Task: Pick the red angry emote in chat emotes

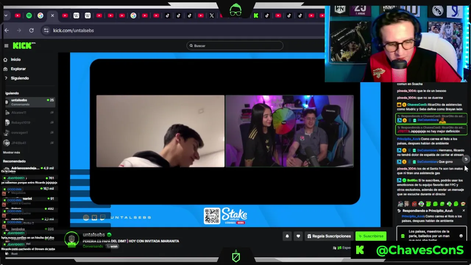Action: pos(414,204)
